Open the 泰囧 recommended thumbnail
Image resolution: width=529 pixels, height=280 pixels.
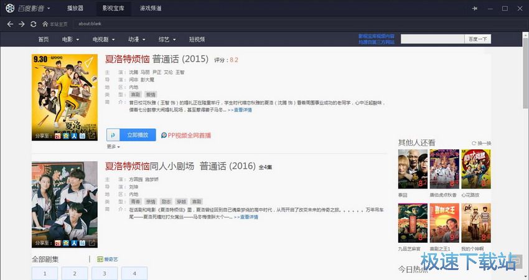[x=413, y=169]
